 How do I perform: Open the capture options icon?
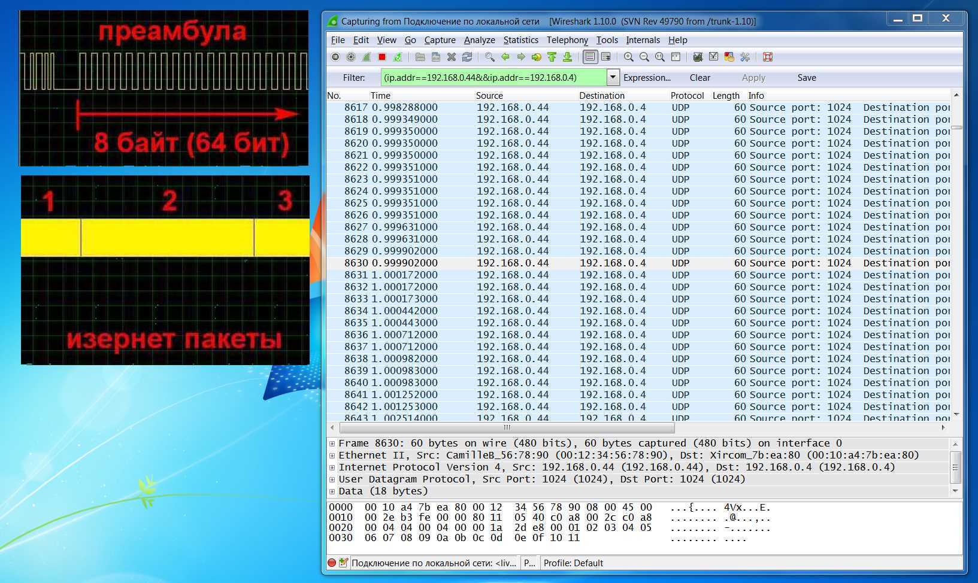tap(351, 57)
